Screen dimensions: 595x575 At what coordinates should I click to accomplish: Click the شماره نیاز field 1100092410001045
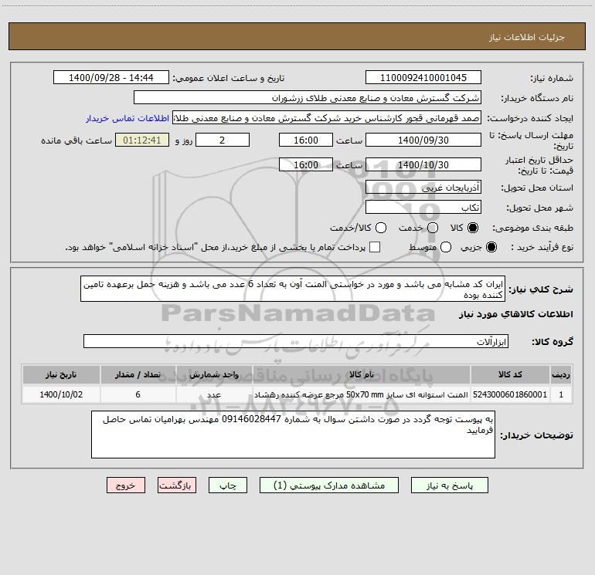[423, 77]
